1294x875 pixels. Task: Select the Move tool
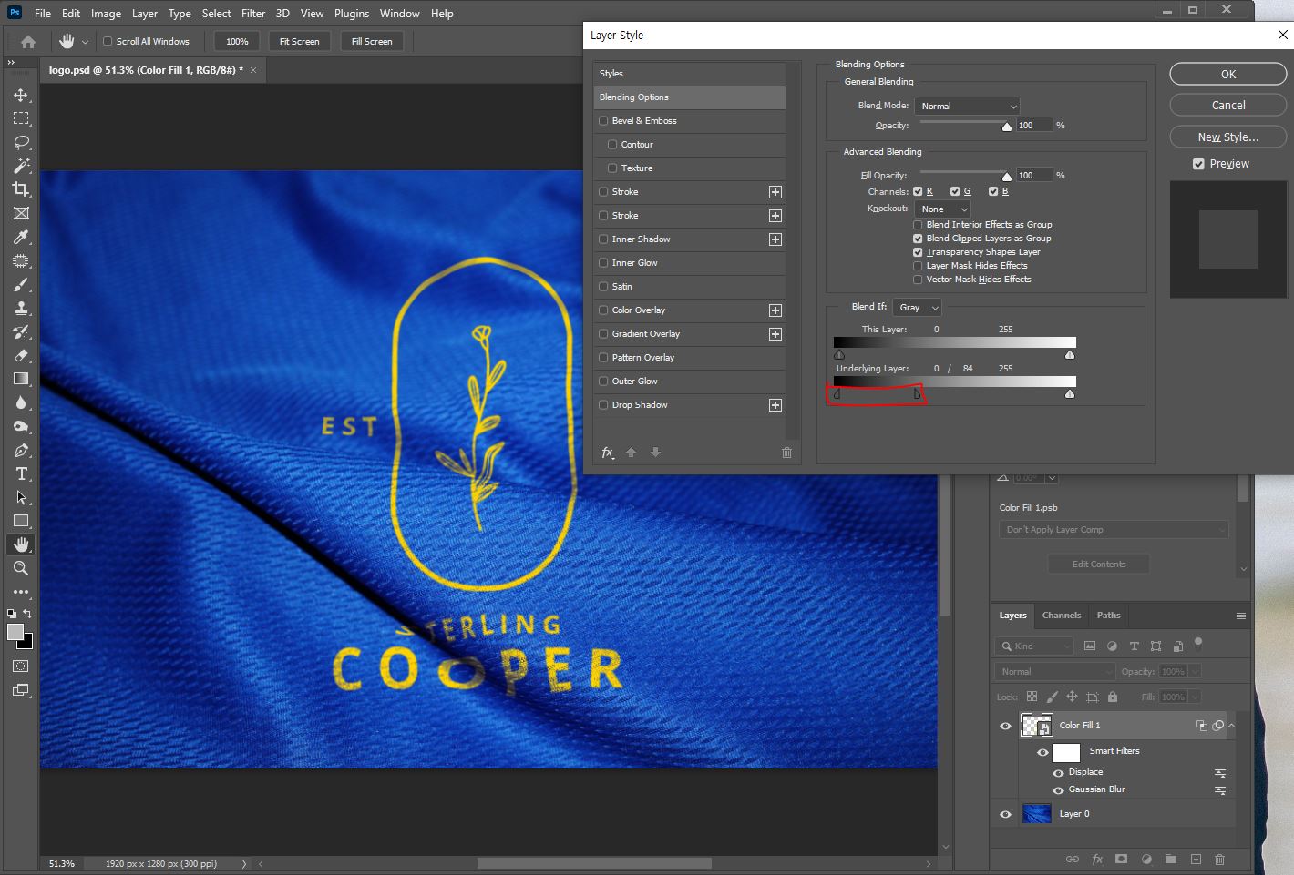click(x=21, y=95)
